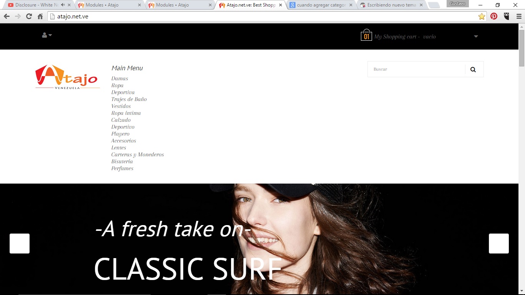The height and width of the screenshot is (295, 525).
Task: Open the Perfumes category link
Action: coord(122,168)
